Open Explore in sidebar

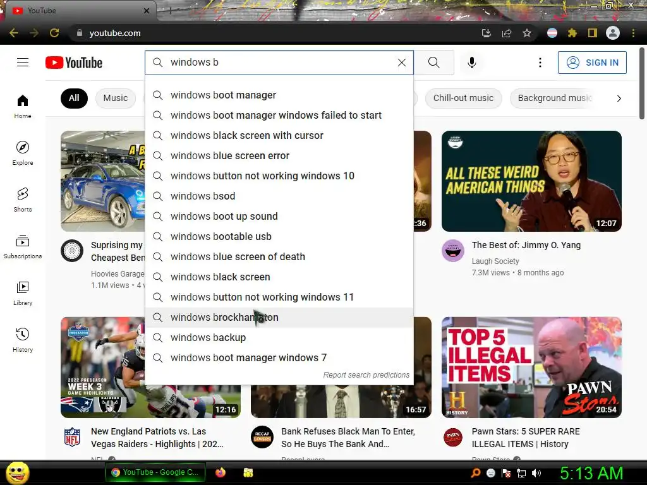(23, 153)
